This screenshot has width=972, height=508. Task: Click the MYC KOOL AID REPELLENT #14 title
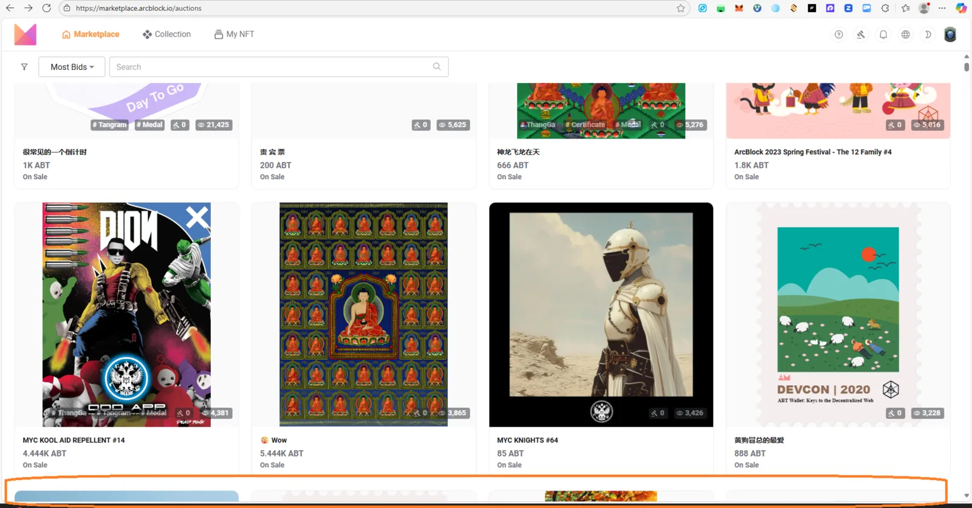pos(74,440)
